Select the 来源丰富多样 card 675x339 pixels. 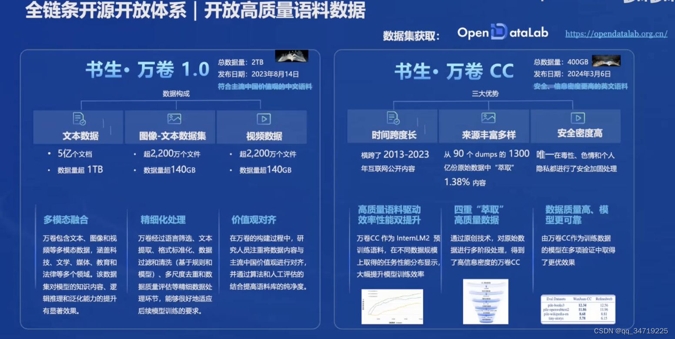[x=484, y=126]
